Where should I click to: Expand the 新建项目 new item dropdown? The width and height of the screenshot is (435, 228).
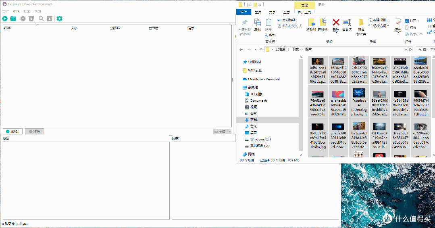click(x=388, y=20)
